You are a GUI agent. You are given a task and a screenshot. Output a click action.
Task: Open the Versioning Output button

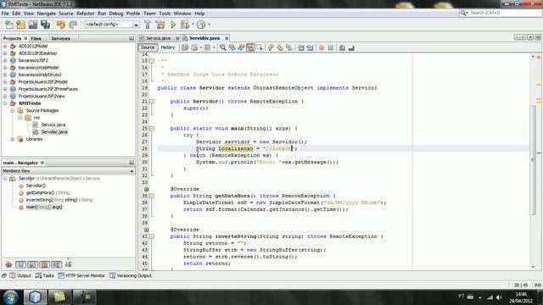point(130,275)
